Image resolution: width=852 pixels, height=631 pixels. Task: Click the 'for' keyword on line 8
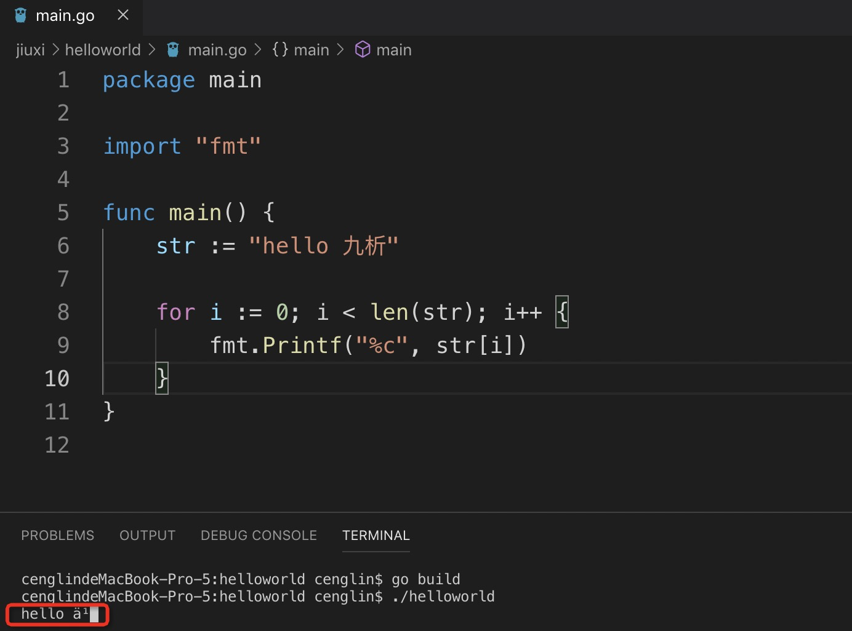[175, 312]
